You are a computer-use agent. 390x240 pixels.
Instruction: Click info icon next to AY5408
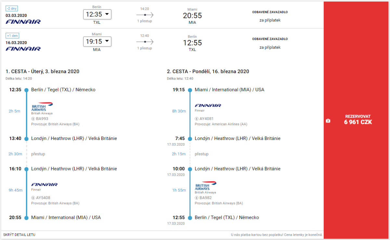[33, 197]
